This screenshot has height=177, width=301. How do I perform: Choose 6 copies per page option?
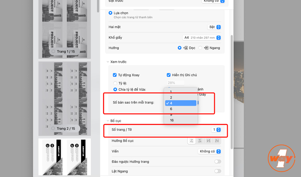point(181,109)
